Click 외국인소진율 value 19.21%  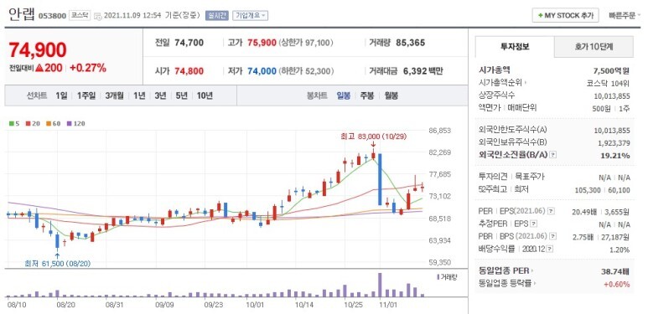pos(616,156)
